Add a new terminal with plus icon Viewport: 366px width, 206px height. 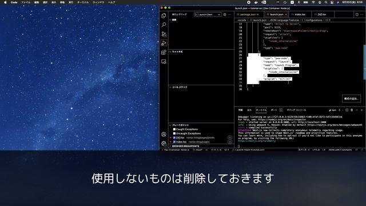pos(339,110)
